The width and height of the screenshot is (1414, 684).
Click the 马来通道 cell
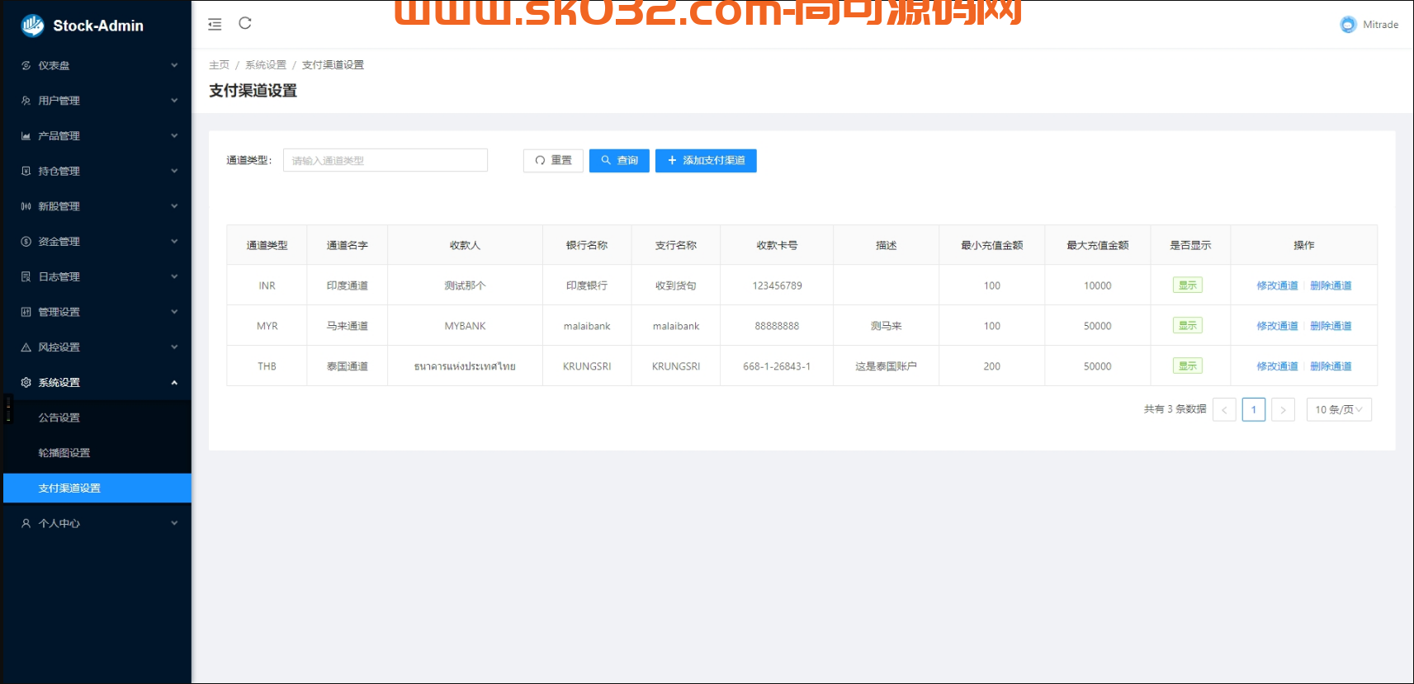click(347, 326)
